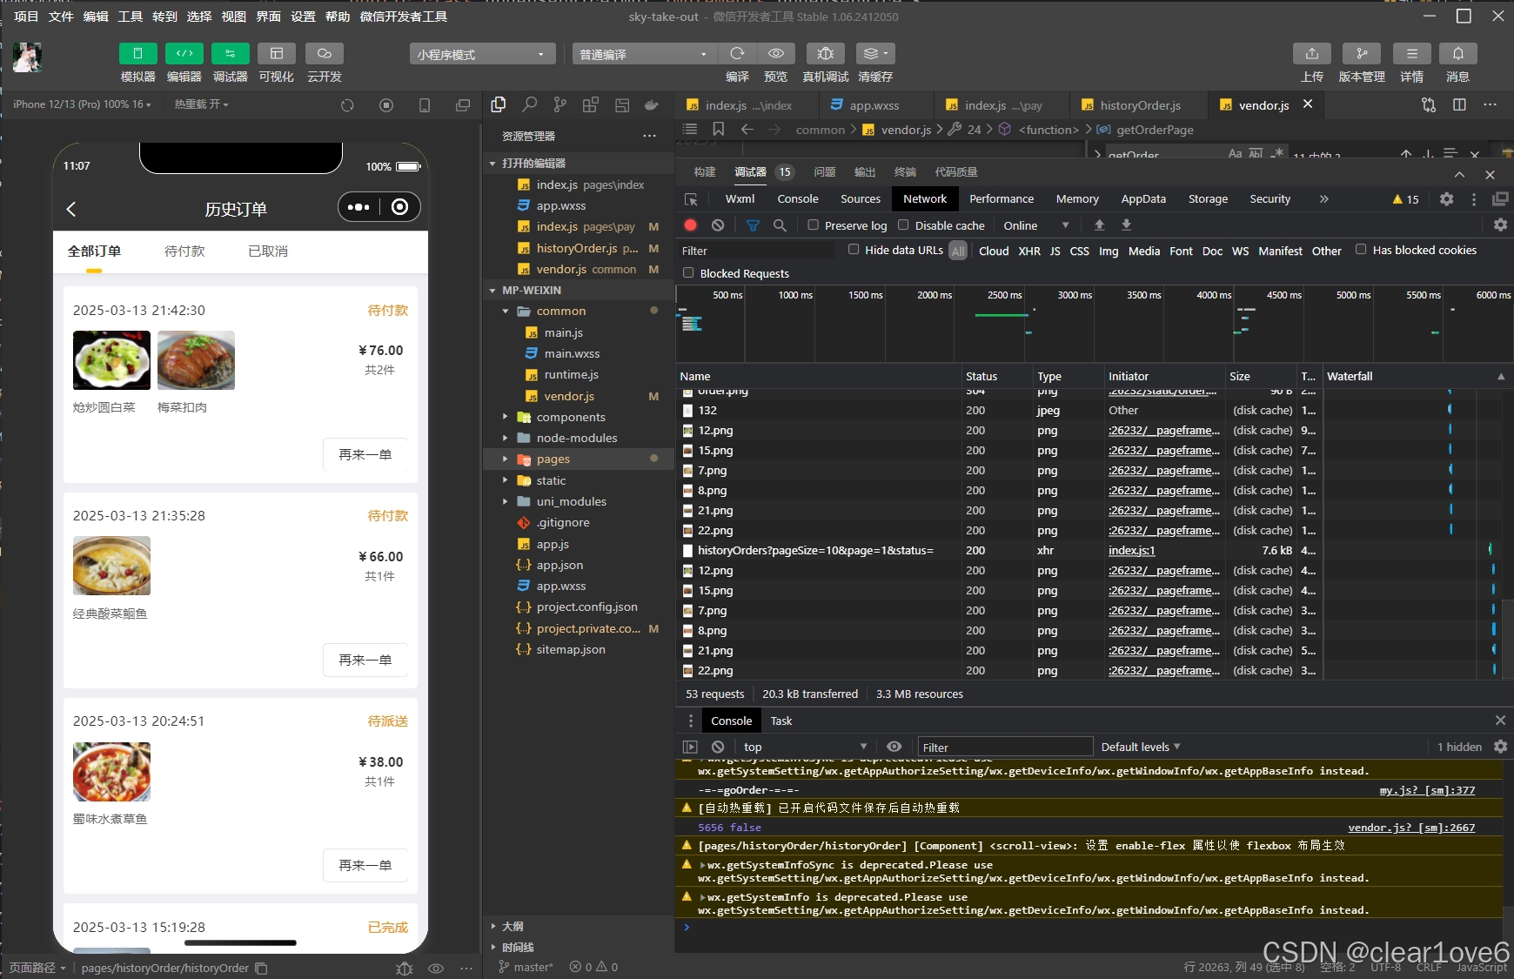This screenshot has height=979, width=1514.
Task: Click 再来一单 for the 21:35:28 order
Action: pos(365,660)
